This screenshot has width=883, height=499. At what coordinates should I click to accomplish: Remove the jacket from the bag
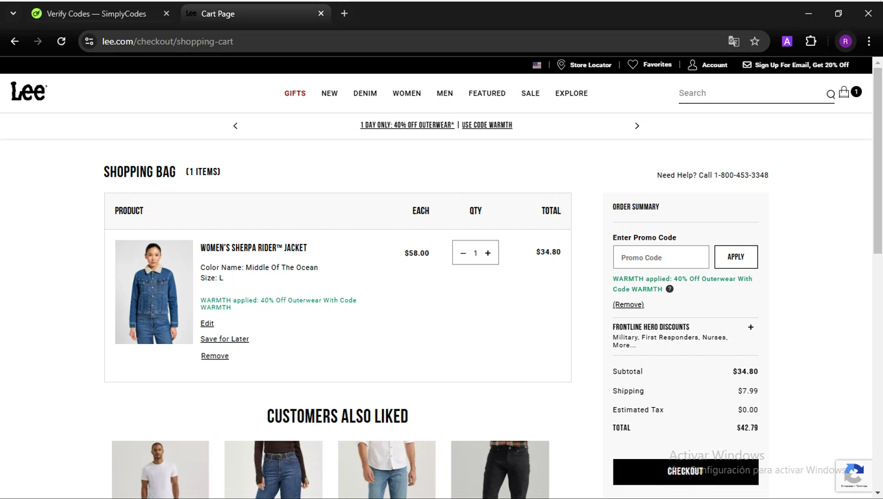[215, 356]
